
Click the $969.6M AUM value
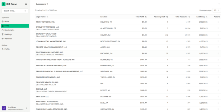[143, 60]
